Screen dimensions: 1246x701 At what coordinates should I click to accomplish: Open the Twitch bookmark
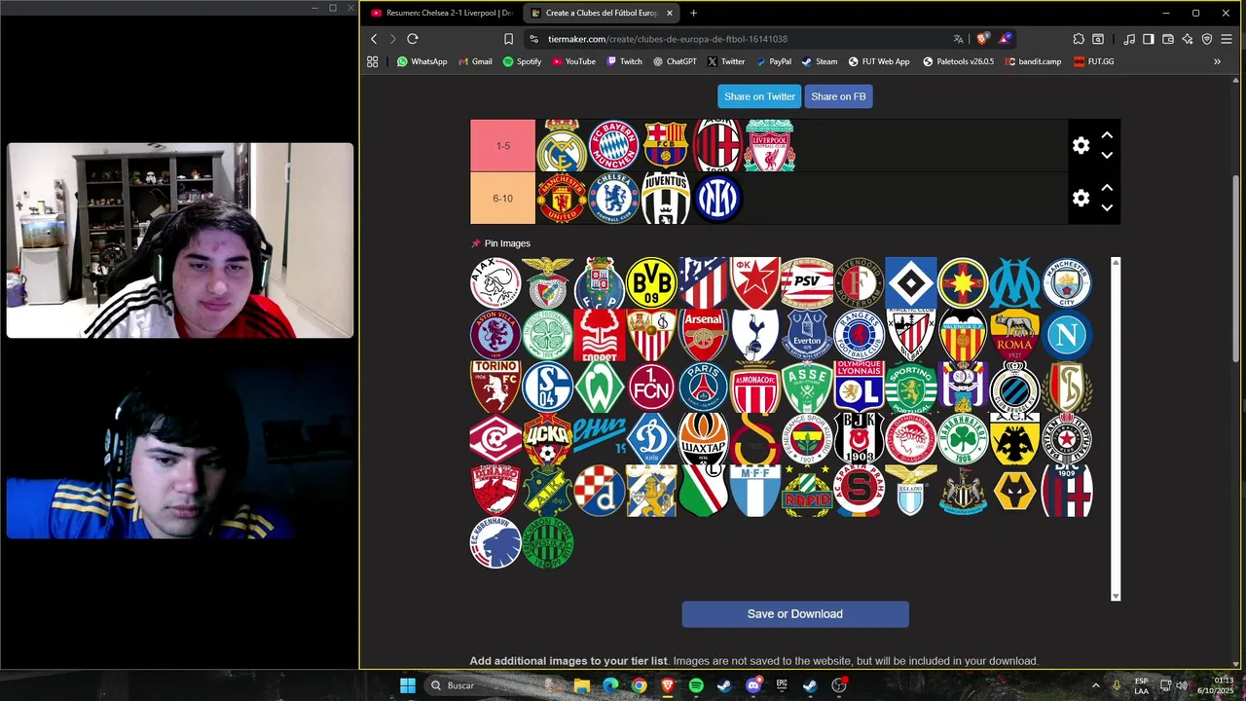pyautogui.click(x=624, y=61)
